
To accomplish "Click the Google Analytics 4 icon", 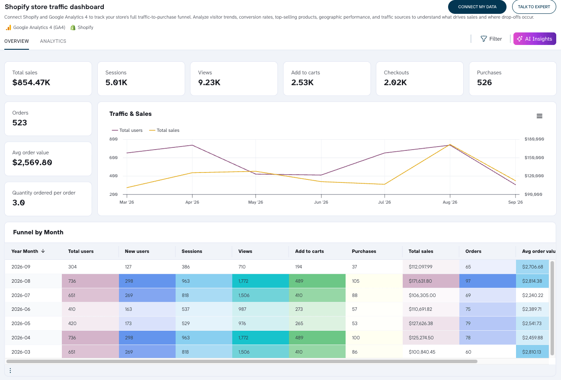I will coord(8,27).
